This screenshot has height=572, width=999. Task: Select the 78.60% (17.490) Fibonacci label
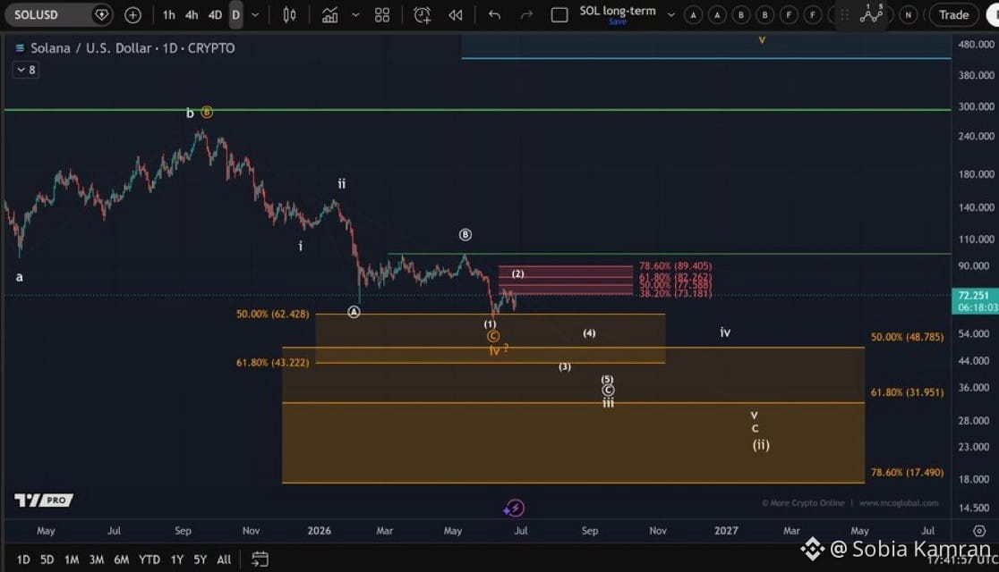point(908,472)
